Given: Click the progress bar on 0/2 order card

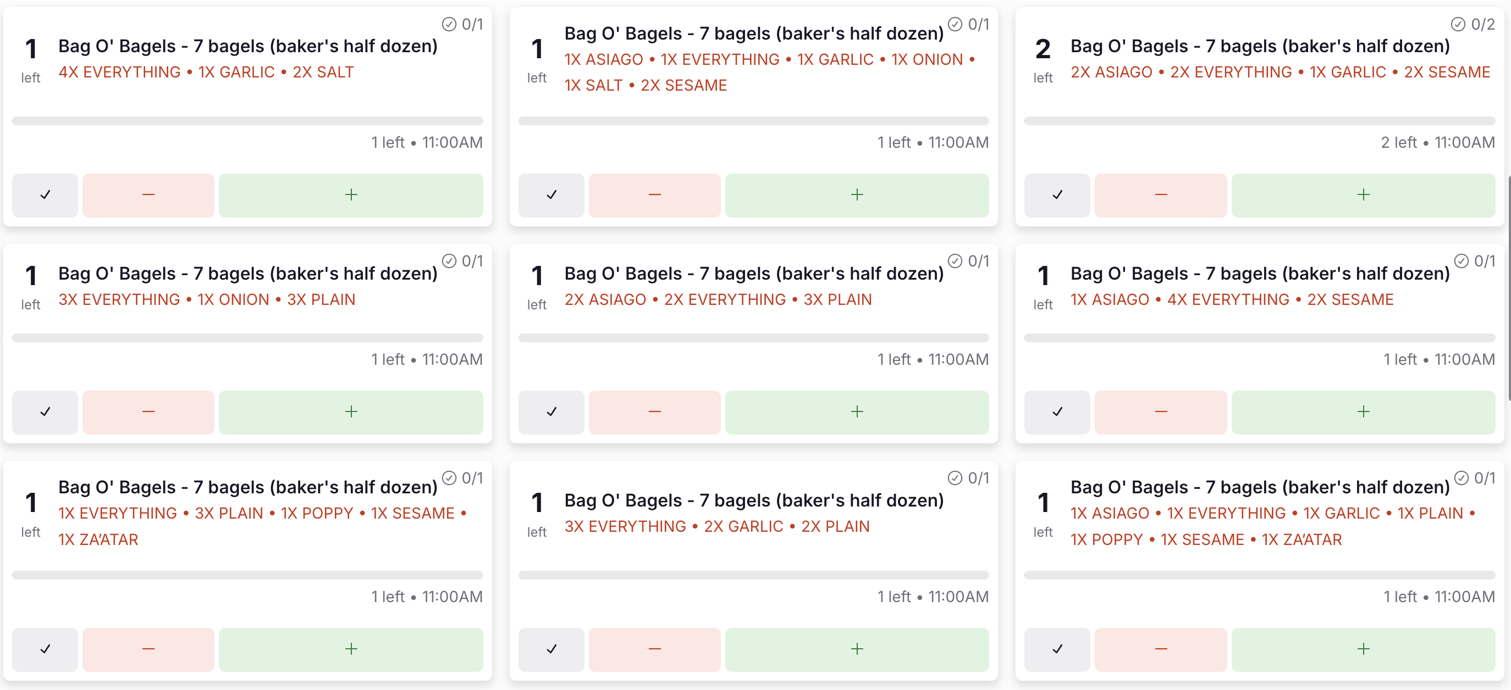Looking at the screenshot, I should pos(1259,121).
